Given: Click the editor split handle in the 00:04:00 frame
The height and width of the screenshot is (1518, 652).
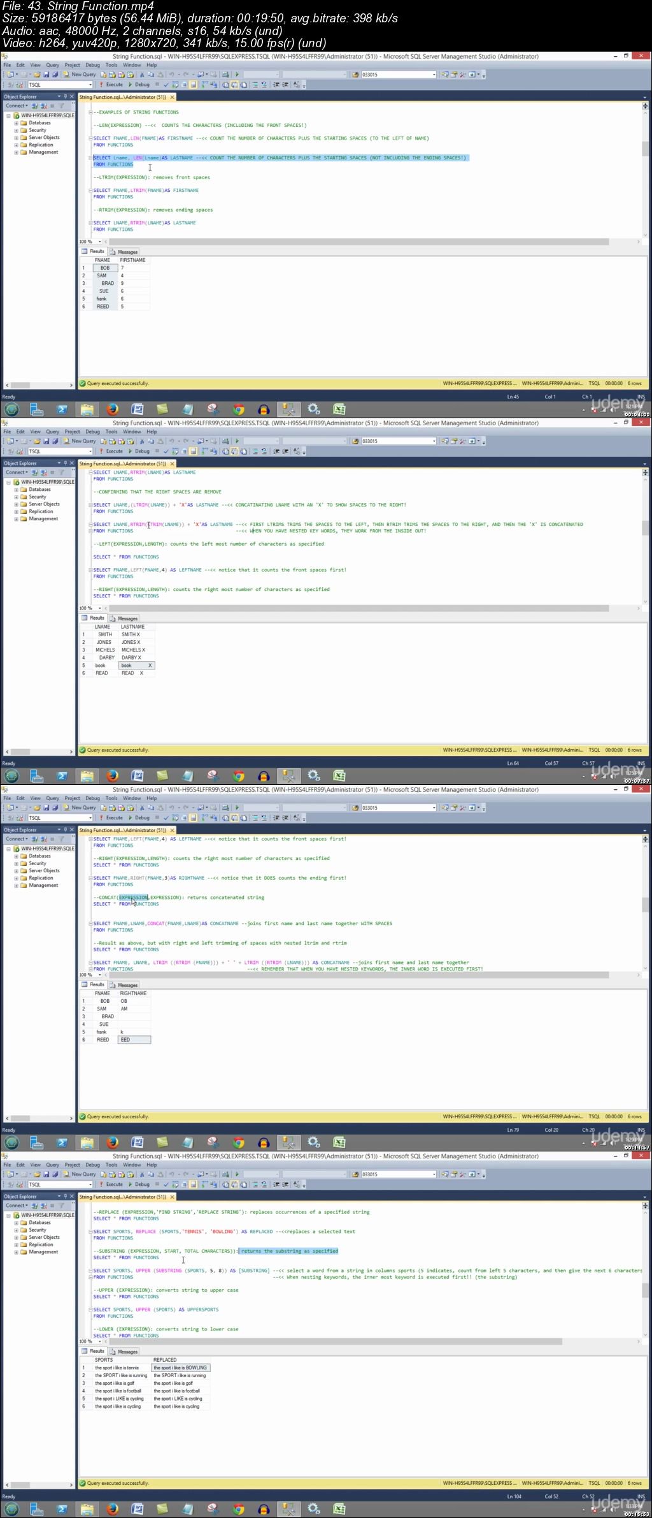Looking at the screenshot, I should 645,106.
